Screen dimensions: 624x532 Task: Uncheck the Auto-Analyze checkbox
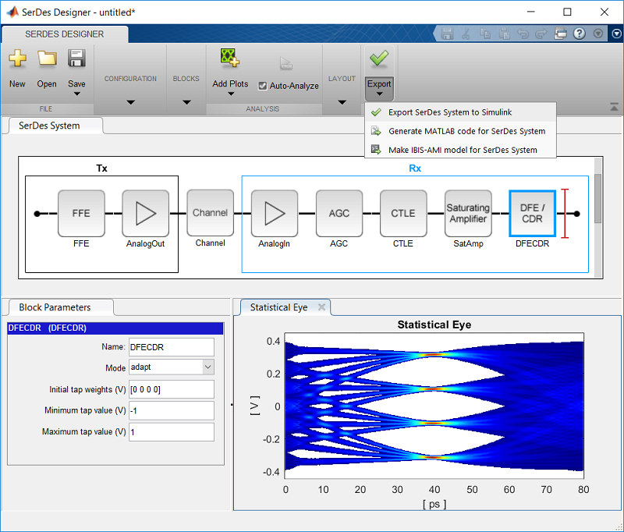[262, 86]
